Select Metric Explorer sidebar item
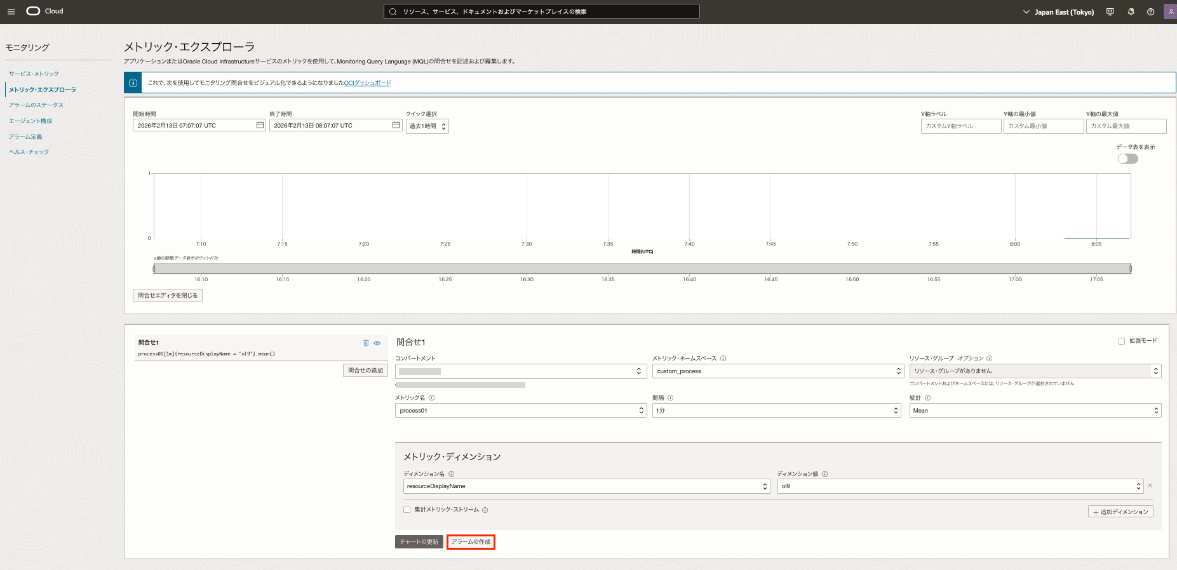 pos(43,90)
